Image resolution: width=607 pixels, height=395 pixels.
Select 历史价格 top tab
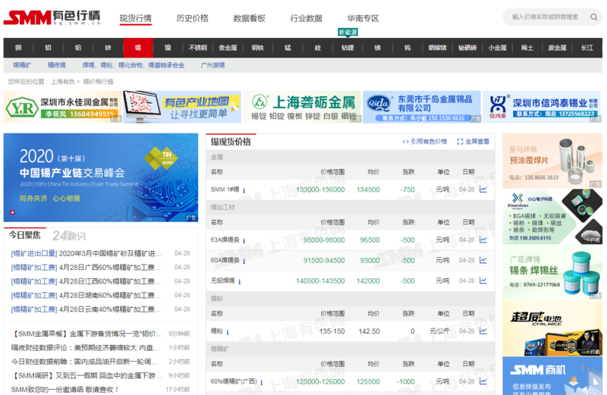(x=193, y=18)
